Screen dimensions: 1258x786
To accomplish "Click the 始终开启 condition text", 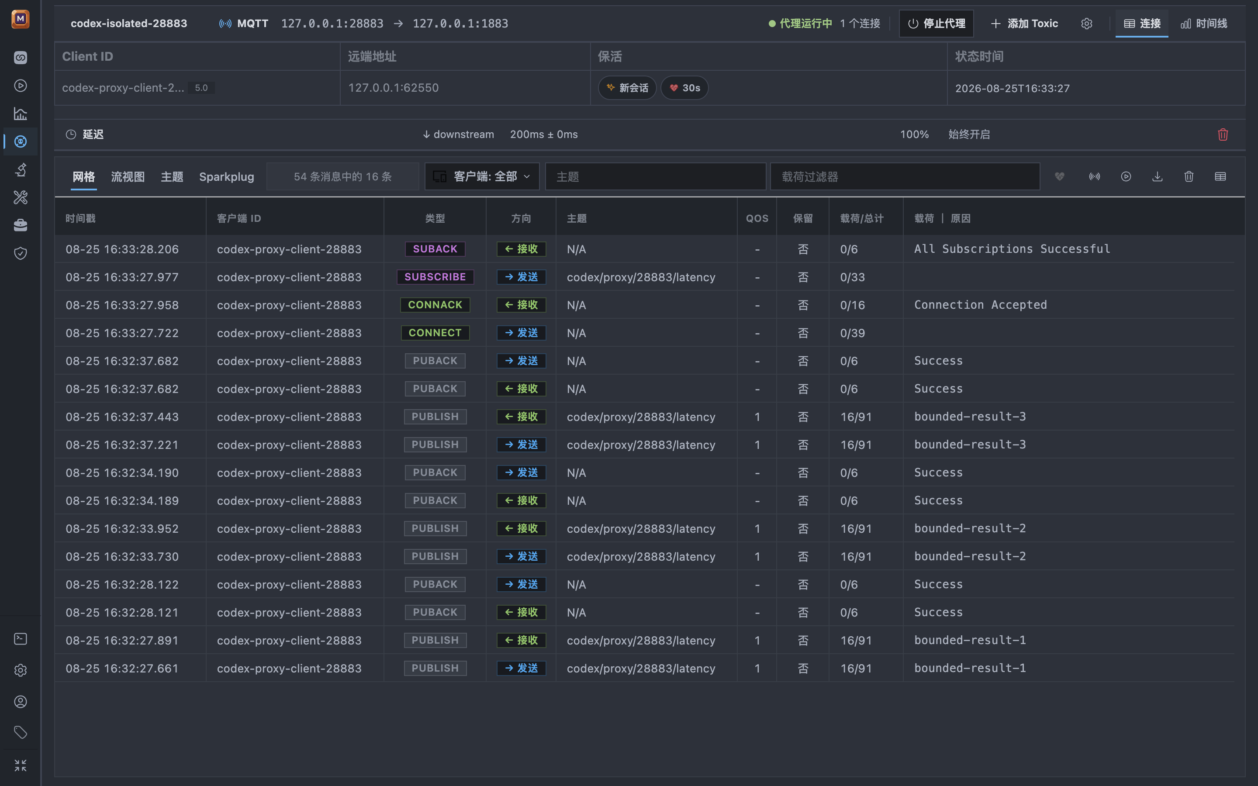I will coord(969,134).
